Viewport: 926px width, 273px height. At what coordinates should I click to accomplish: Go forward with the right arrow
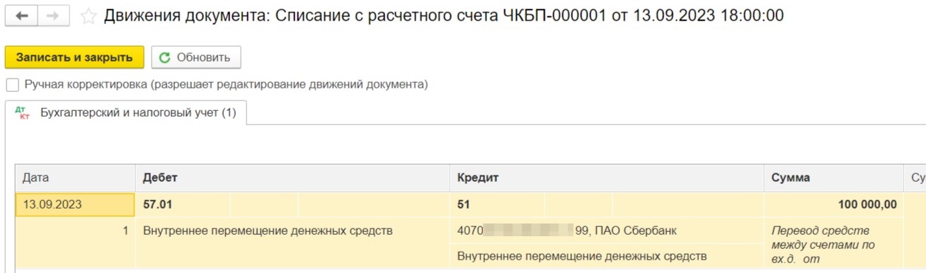coord(54,16)
